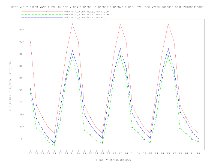Click x-axis forecast hour label 84
The width and height of the screenshot is (216, 167).
[x=198, y=153]
